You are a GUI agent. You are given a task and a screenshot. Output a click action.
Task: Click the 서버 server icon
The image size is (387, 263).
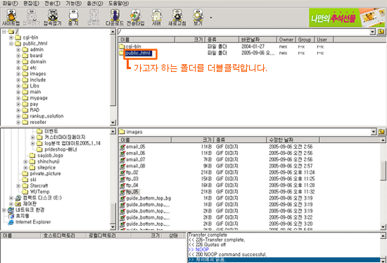pyautogui.click(x=156, y=18)
